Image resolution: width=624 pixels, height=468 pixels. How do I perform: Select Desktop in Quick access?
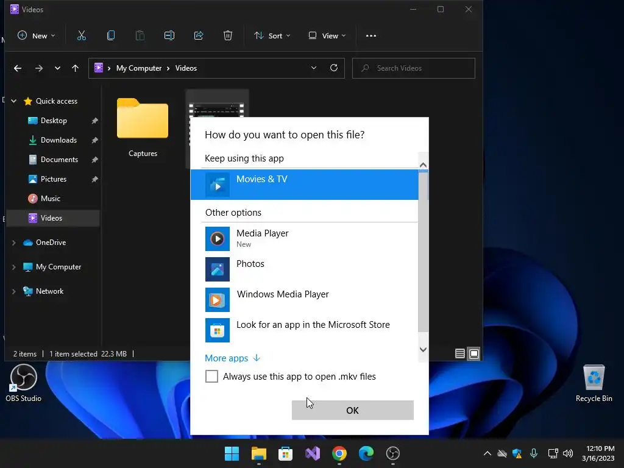tap(54, 121)
